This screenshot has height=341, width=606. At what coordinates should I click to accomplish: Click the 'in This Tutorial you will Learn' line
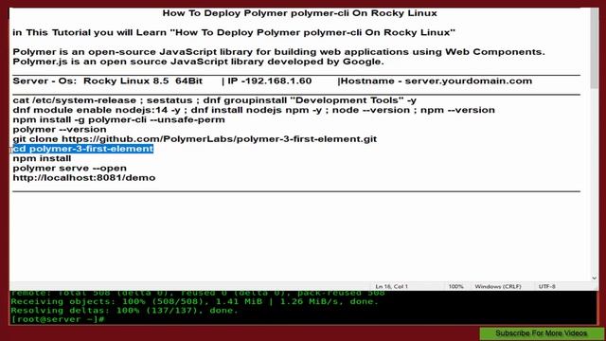click(x=234, y=32)
